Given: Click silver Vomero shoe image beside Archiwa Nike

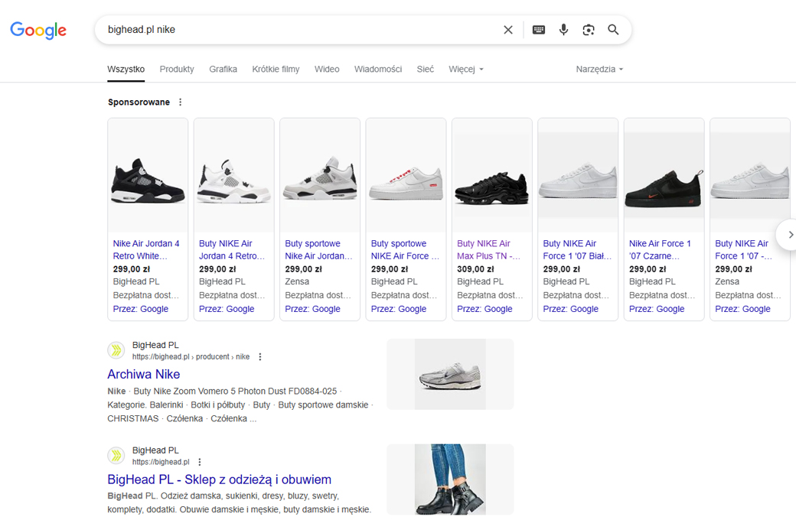Looking at the screenshot, I should pyautogui.click(x=450, y=375).
